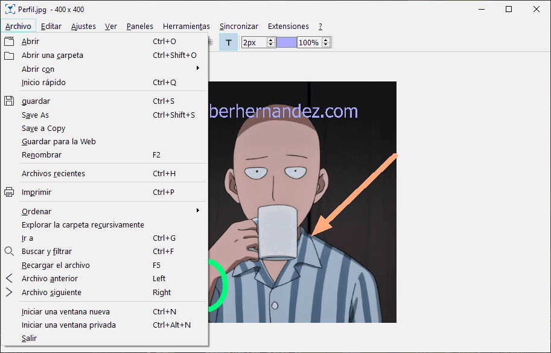551x353 pixels.
Task: Open Archivos recientes
Action: pos(104,174)
